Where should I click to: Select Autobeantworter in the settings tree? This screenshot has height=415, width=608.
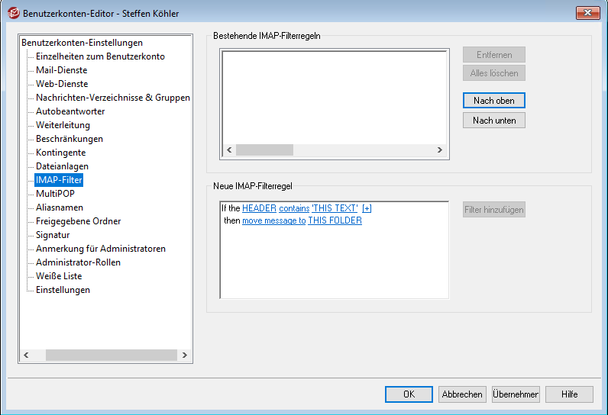(70, 111)
